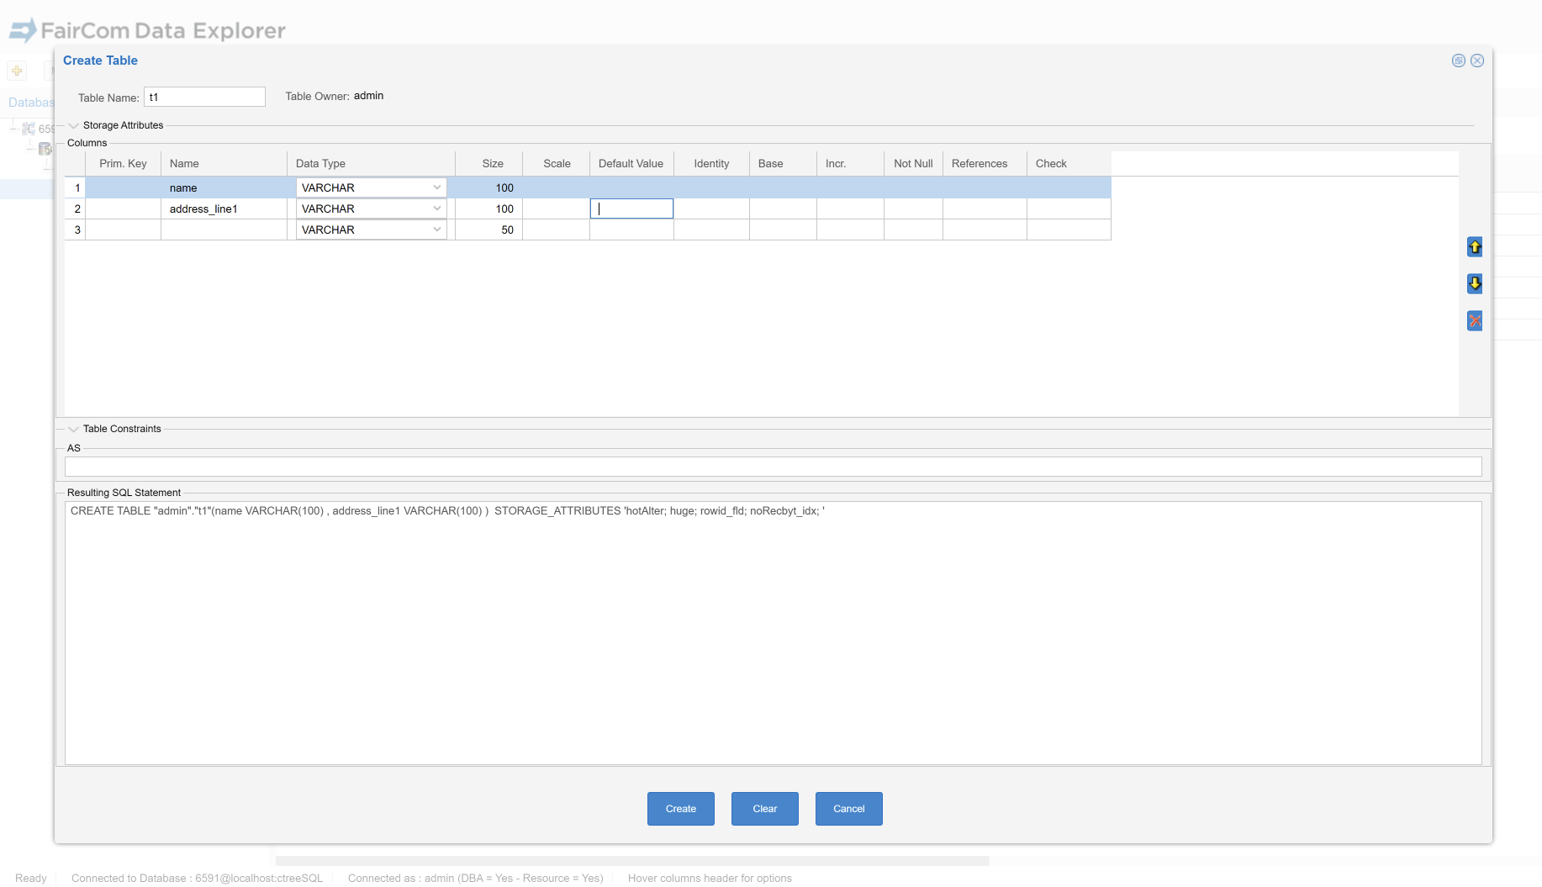Select row header number 2

click(x=75, y=209)
